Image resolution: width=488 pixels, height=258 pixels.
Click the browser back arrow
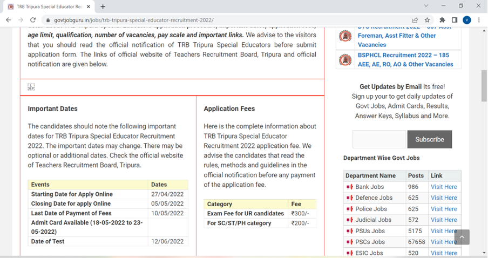(8, 20)
